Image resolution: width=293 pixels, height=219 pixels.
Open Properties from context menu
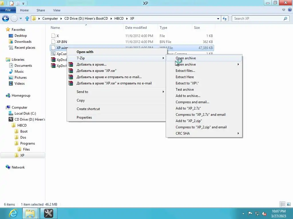tap(84, 117)
